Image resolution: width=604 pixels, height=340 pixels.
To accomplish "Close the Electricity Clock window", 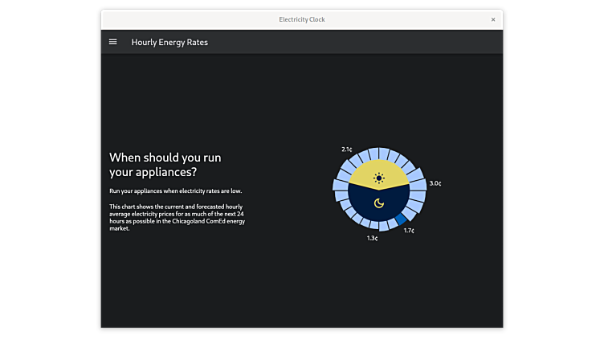I will (492, 19).
